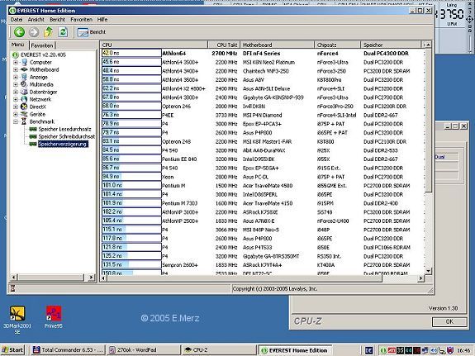The image size is (475, 356).
Task: Sort by the CPU Takt column header
Action: (224, 45)
